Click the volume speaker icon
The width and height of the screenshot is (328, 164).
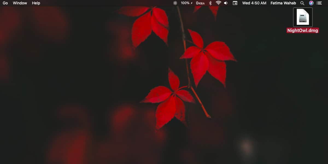225,3
